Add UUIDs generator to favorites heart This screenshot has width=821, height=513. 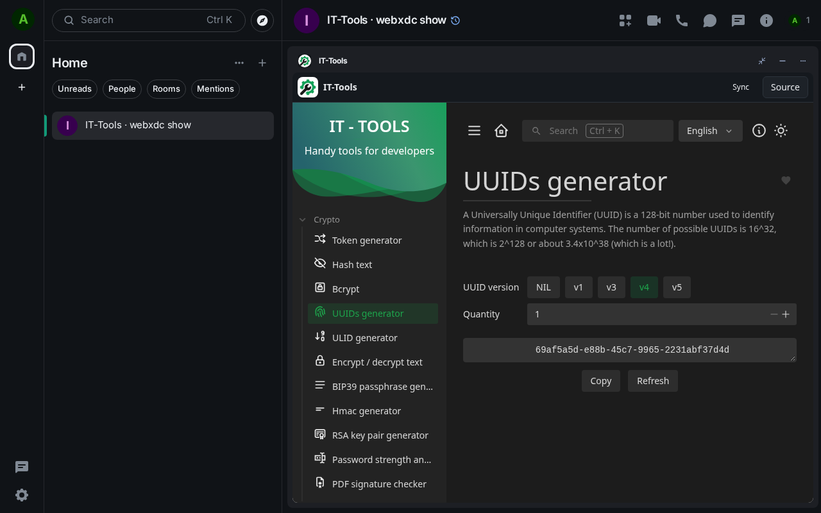point(786,180)
